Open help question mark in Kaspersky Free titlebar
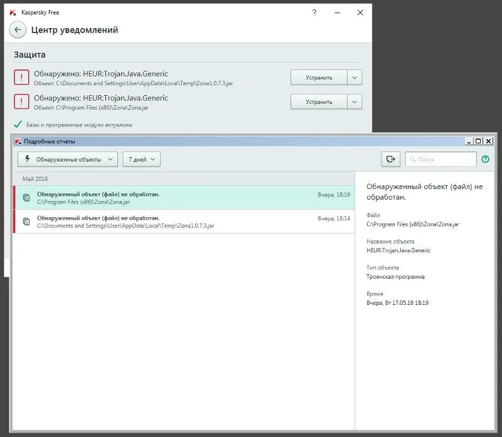502x437 pixels. [314, 13]
